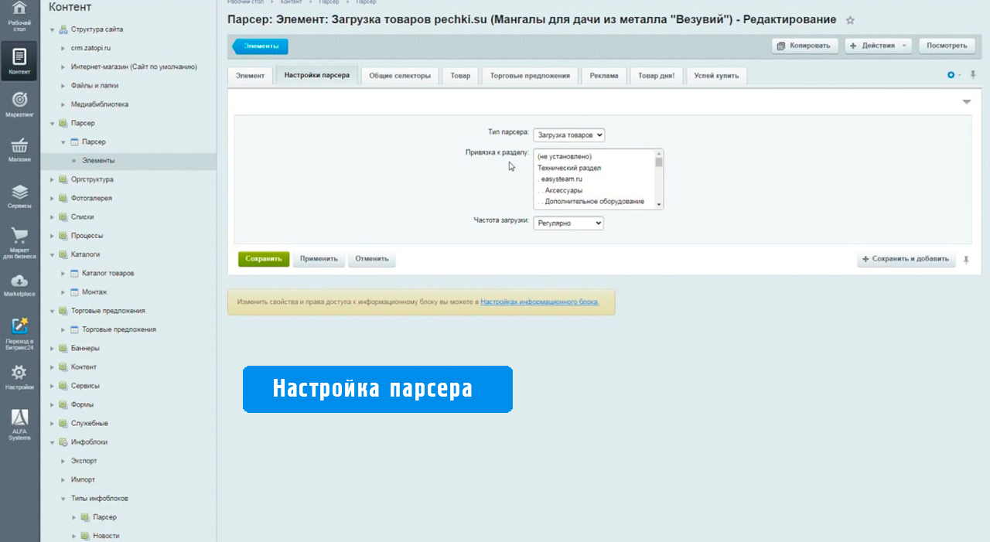This screenshot has height=542, width=990.
Task: Click the Монтаж infoblock icon
Action: [74, 291]
